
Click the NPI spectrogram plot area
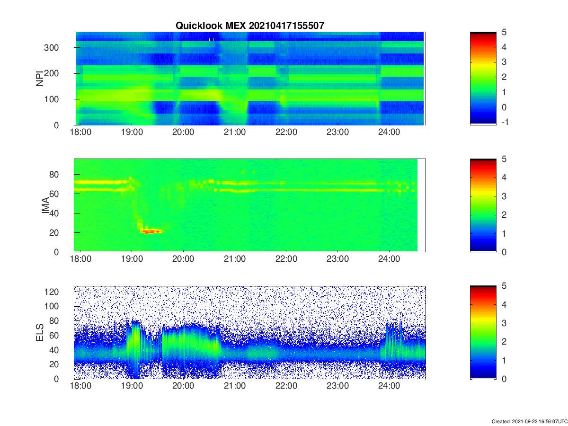point(250,78)
